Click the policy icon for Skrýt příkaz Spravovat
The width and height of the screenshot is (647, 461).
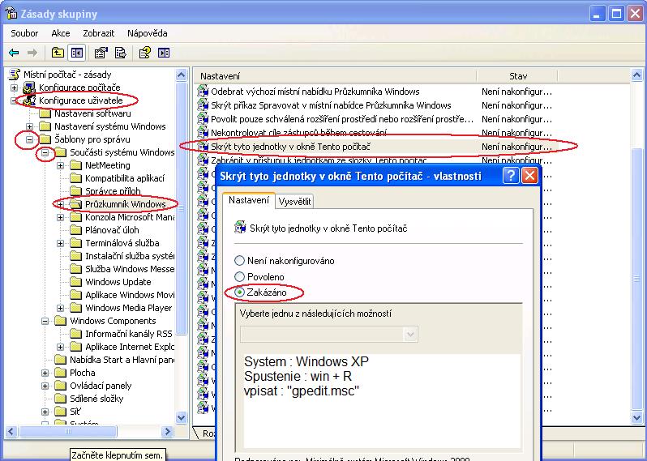coord(203,105)
